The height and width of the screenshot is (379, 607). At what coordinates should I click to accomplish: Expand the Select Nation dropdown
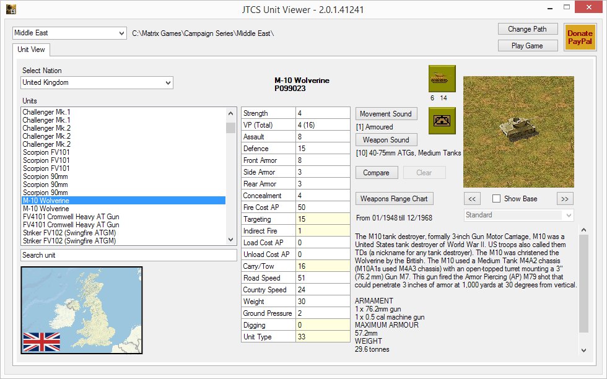tap(97, 82)
